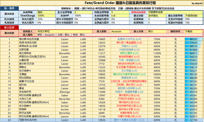Screen dimensions: 204x122
Task: Click noble phantasm 天地乖离开辟之星 (Lv2)
Action: pyautogui.click(x=129, y=106)
